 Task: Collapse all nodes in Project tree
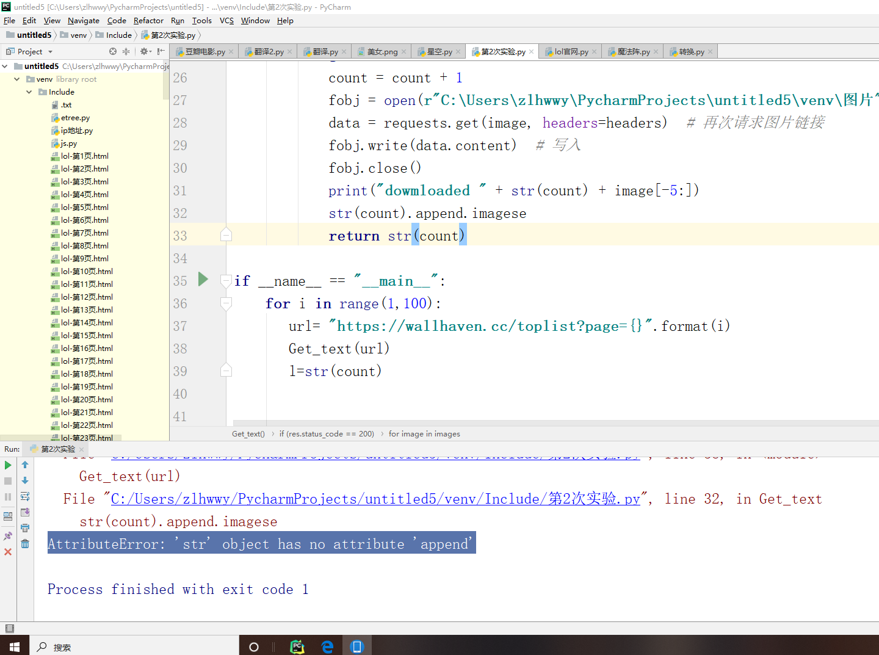point(126,51)
